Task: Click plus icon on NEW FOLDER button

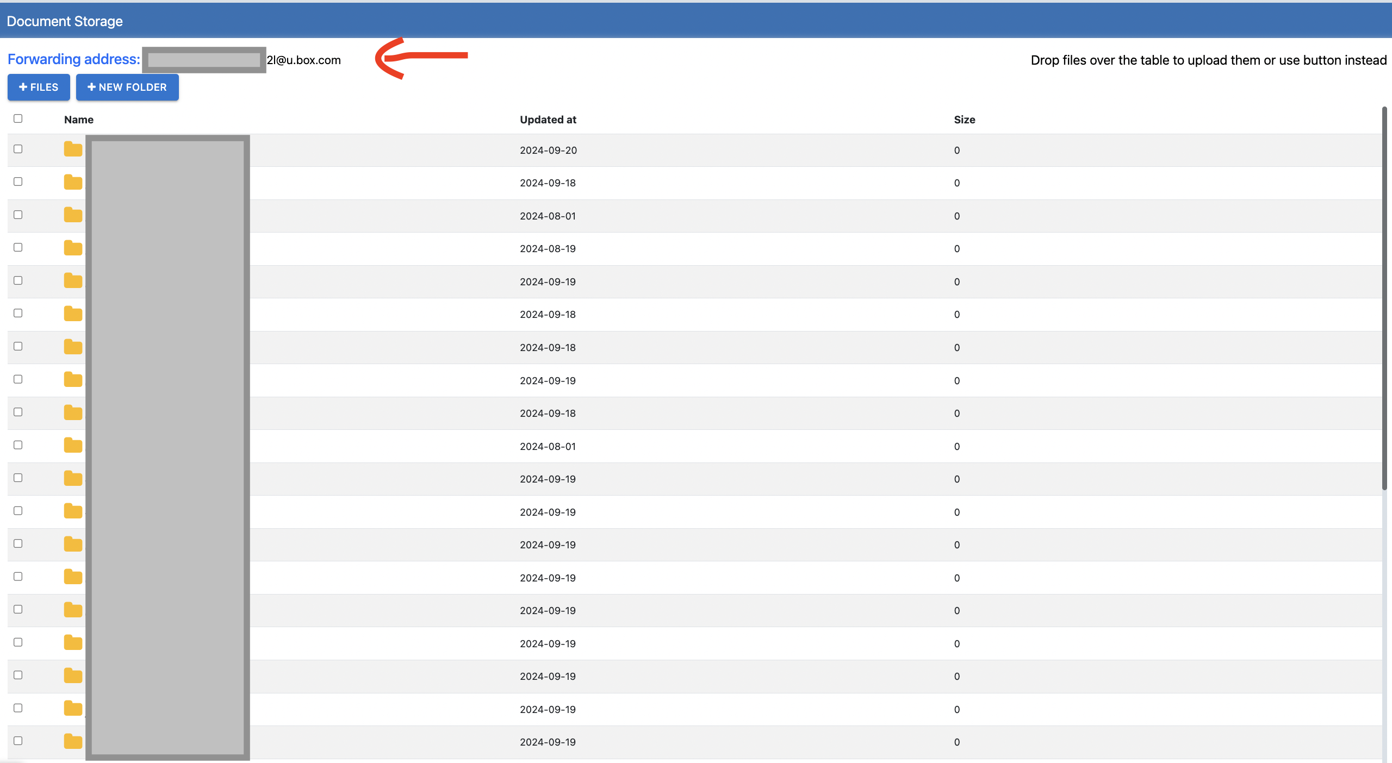Action: coord(91,87)
